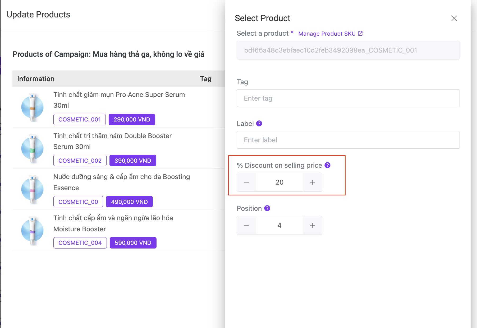477x328 pixels.
Task: Increase the discount percentage with plus
Action: pos(313,182)
